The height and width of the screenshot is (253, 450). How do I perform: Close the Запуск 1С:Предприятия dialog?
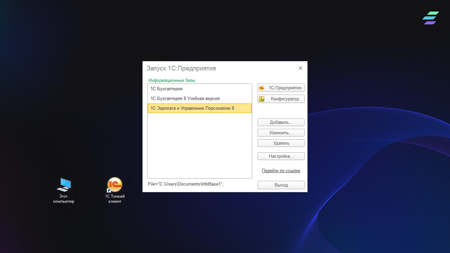click(x=300, y=68)
